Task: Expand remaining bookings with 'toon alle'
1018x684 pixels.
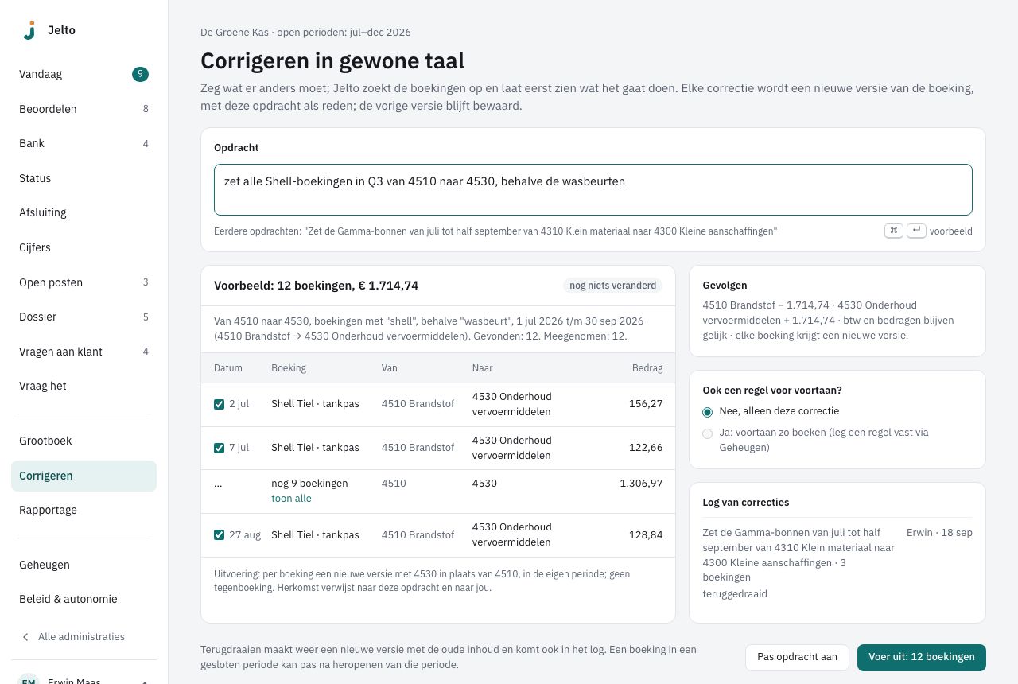Action: (291, 499)
